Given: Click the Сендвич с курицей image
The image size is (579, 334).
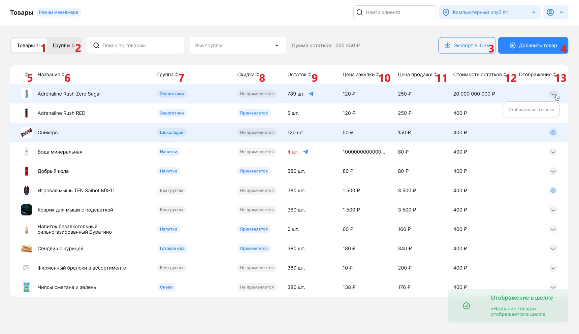Looking at the screenshot, I should coord(27,248).
